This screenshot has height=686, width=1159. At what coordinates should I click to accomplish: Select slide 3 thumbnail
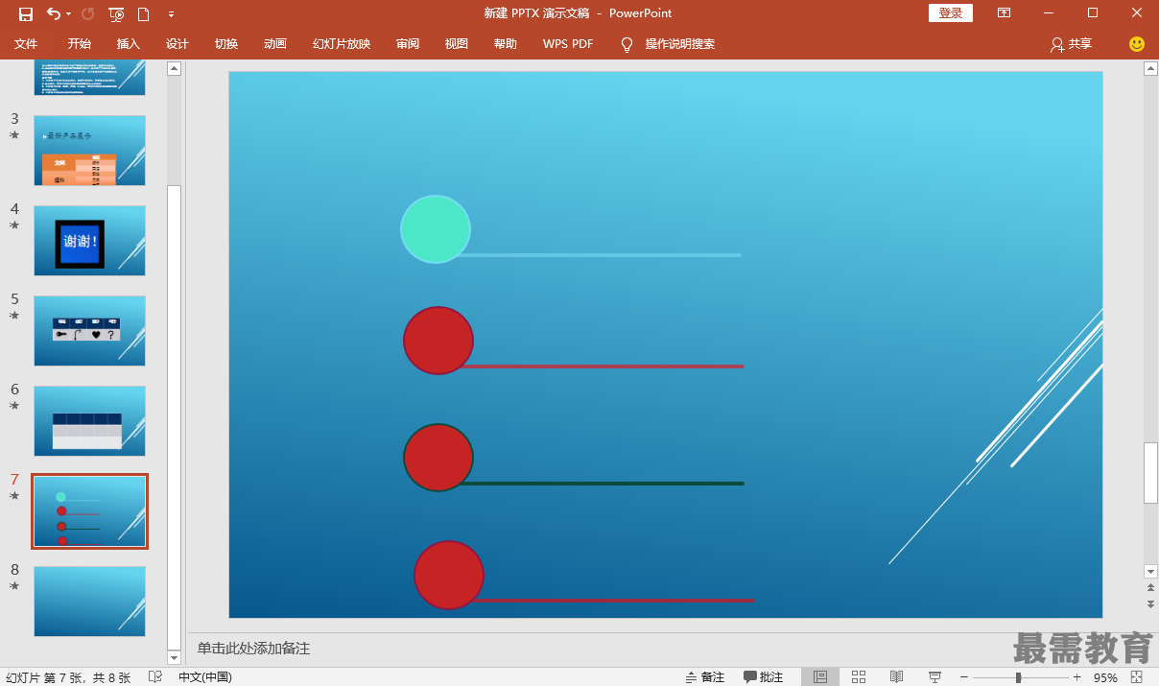click(90, 151)
